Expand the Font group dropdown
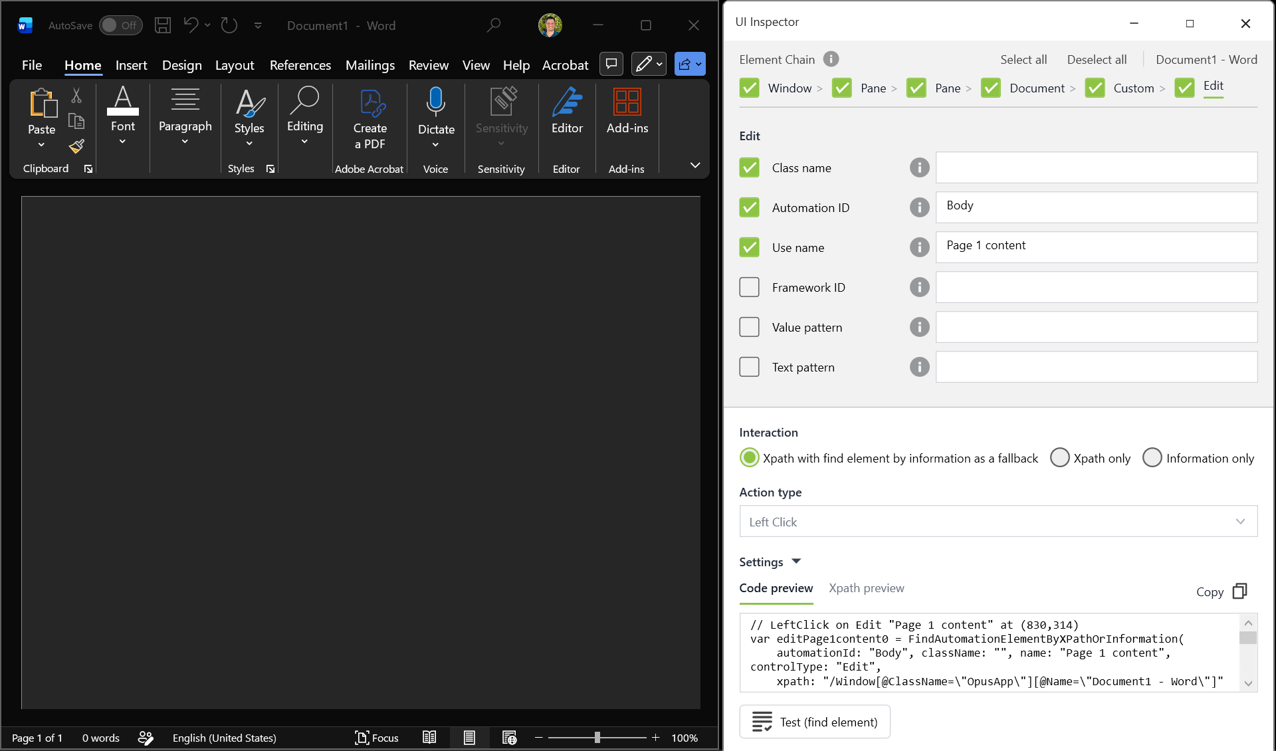The width and height of the screenshot is (1276, 751). [122, 142]
